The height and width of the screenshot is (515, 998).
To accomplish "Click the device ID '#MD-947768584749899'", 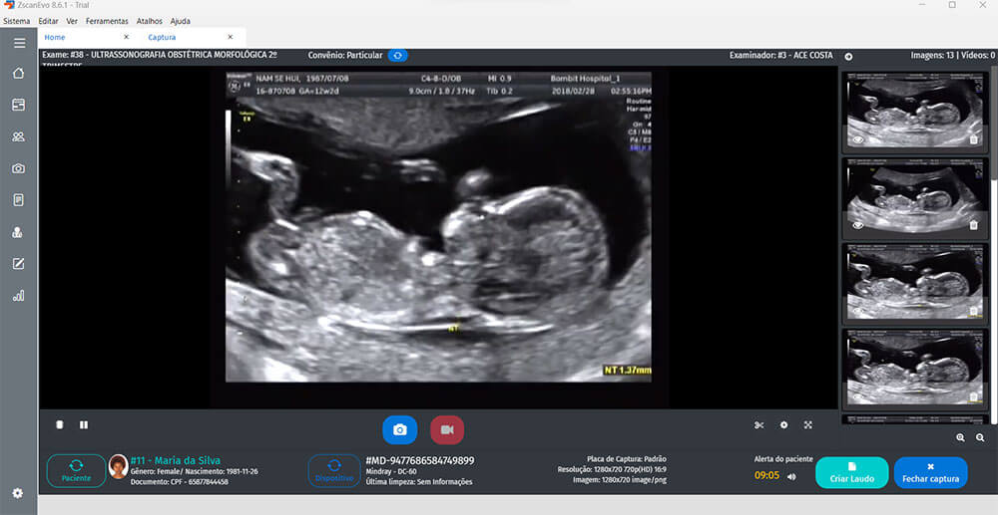I will click(x=420, y=460).
